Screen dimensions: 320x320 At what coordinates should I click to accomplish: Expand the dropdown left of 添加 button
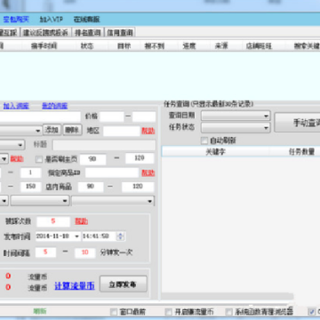(x=38, y=131)
